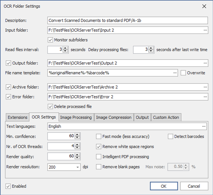Open the Custom Action tab

point(166,118)
